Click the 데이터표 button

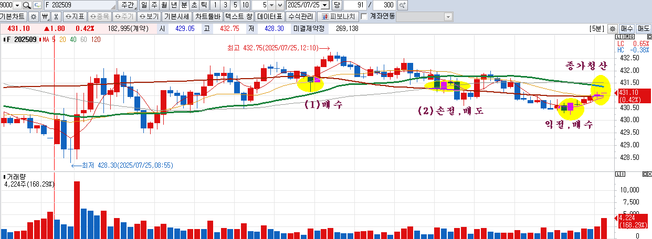click(270, 16)
